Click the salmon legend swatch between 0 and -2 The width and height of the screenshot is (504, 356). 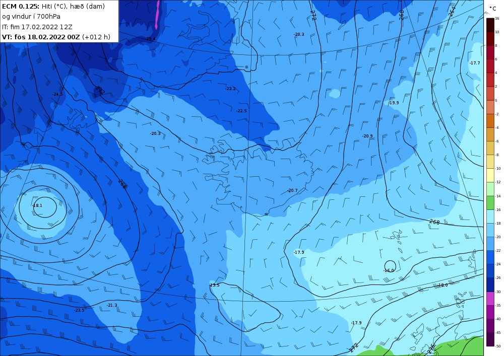click(490, 107)
